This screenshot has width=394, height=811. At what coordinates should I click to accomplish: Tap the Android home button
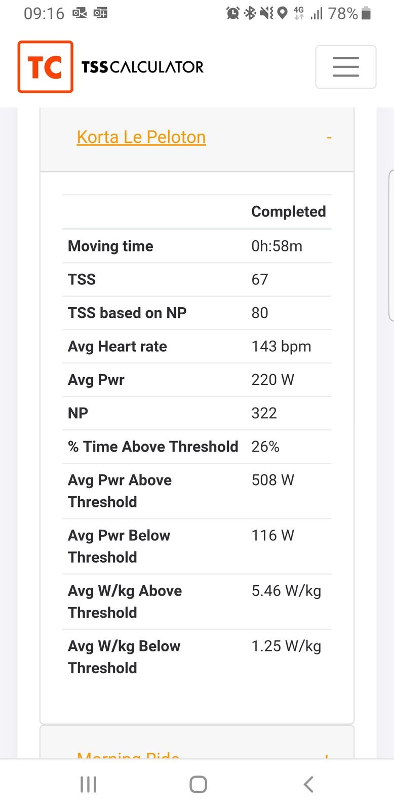198,784
